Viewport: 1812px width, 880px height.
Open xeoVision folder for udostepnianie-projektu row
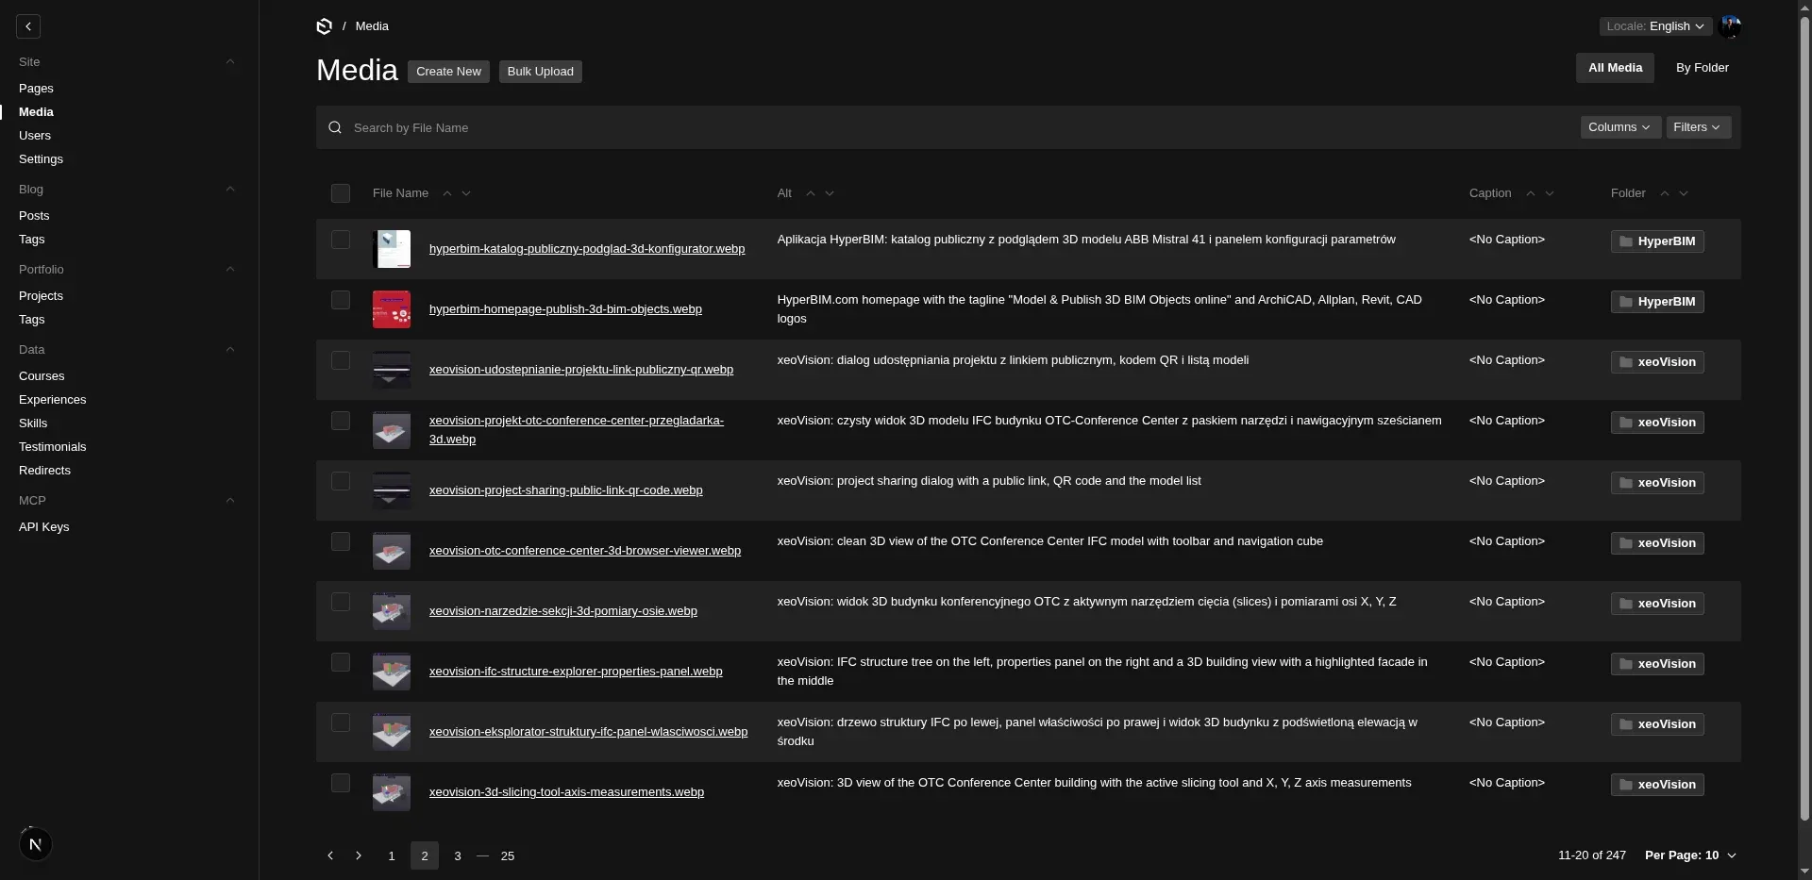tap(1657, 362)
